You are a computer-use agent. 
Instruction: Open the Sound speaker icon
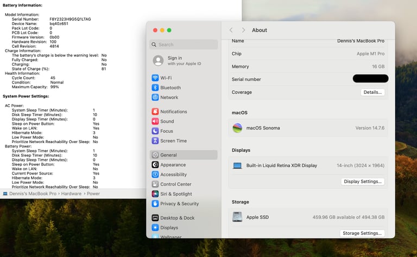155,121
